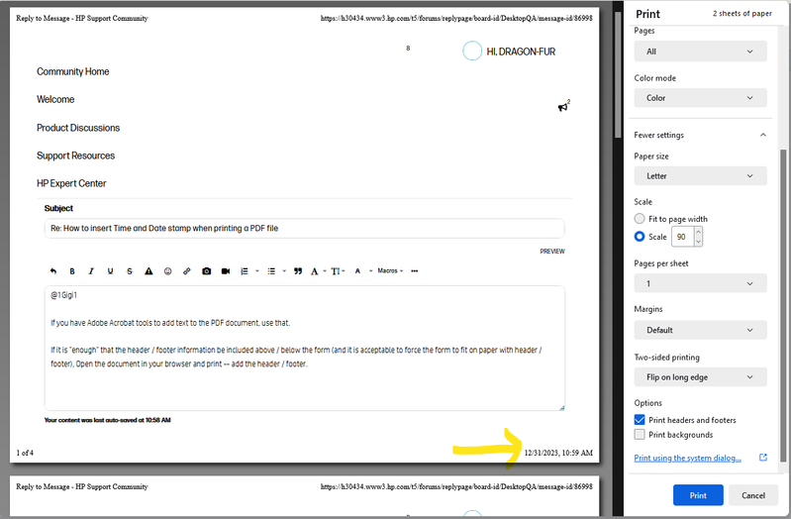This screenshot has width=791, height=519.
Task: Open the Support Resources menu item
Action: click(75, 156)
